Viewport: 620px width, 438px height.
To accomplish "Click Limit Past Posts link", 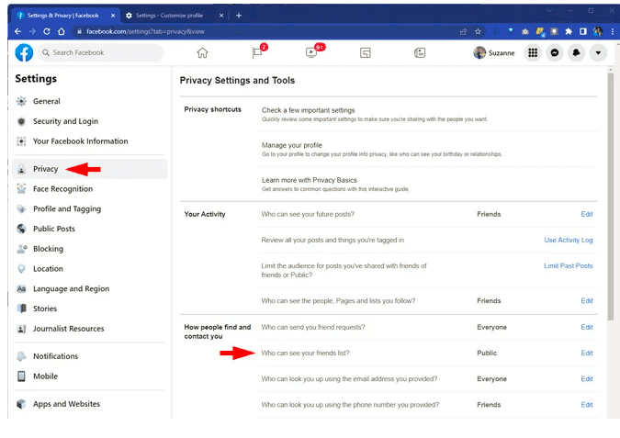I will [x=569, y=265].
